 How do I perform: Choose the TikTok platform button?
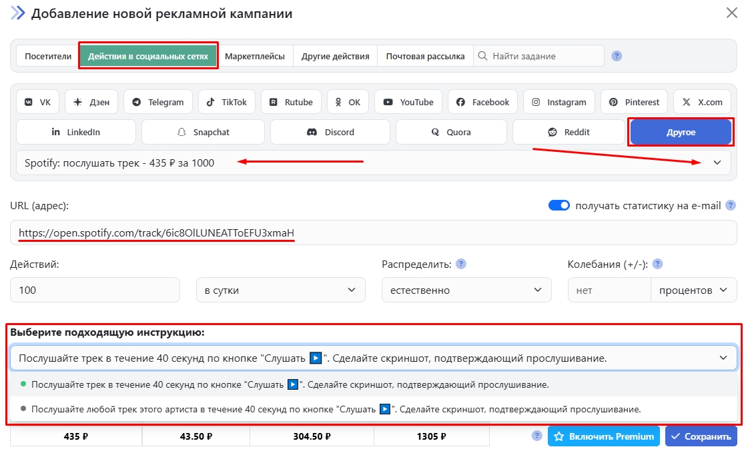(227, 102)
